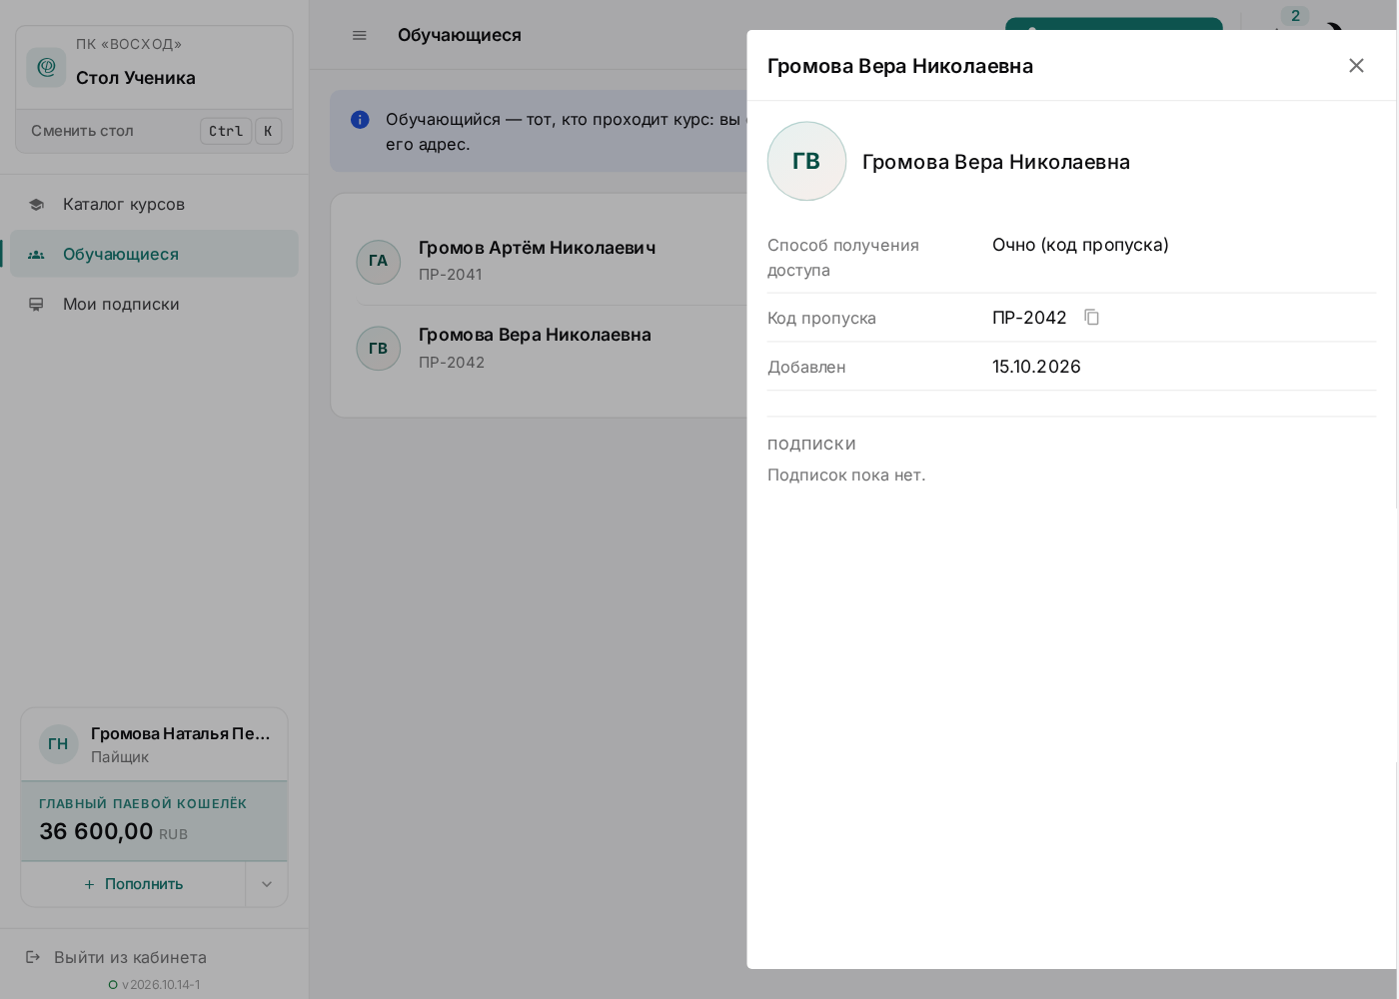This screenshot has height=999, width=1399.
Task: Click the Стол Ученика workspace logo icon
Action: coord(46,67)
